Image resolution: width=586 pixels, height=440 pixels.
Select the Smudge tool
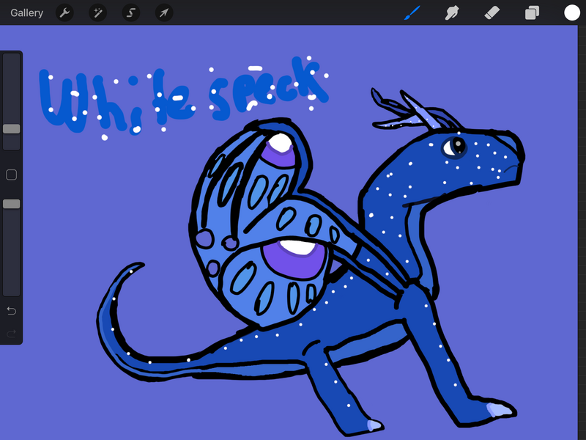(x=452, y=12)
